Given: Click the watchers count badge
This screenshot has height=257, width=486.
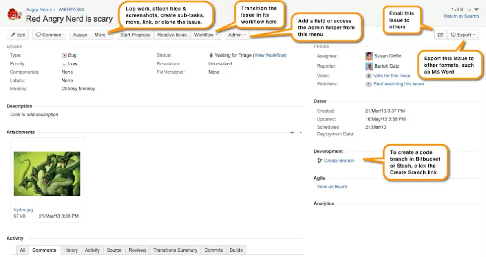Looking at the screenshot, I should pyautogui.click(x=369, y=84).
